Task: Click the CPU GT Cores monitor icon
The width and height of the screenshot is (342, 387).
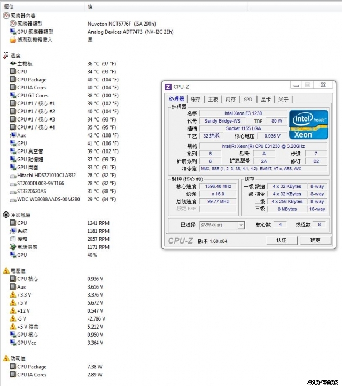Action: 13,95
